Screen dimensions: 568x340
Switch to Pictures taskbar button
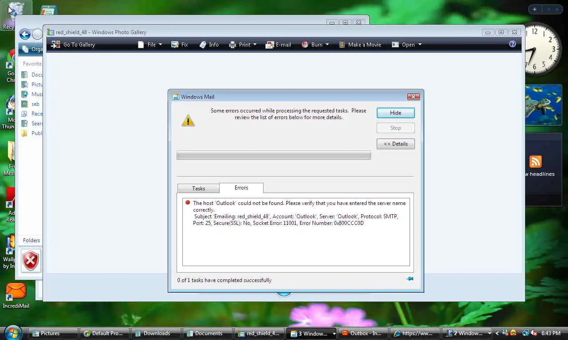(53, 333)
